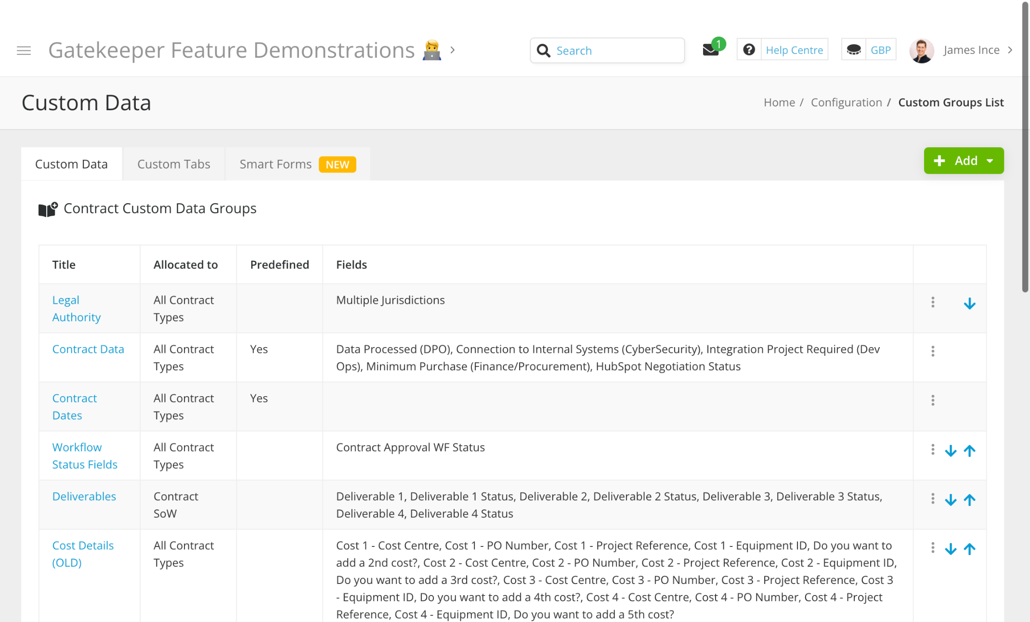Move Cost Details (OLD) group up

tap(969, 549)
